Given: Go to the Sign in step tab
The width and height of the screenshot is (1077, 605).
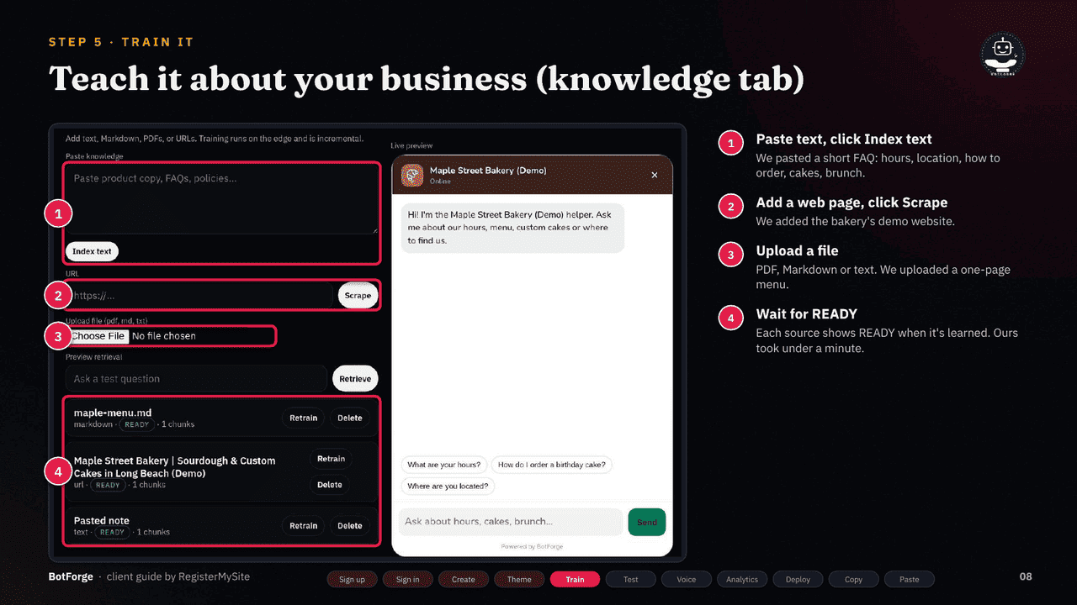Looking at the screenshot, I should tap(407, 579).
